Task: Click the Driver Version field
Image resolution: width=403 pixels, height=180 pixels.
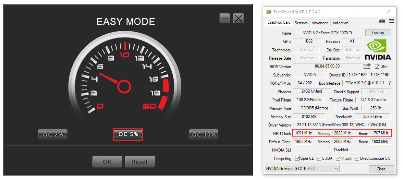Action: tap(342, 125)
